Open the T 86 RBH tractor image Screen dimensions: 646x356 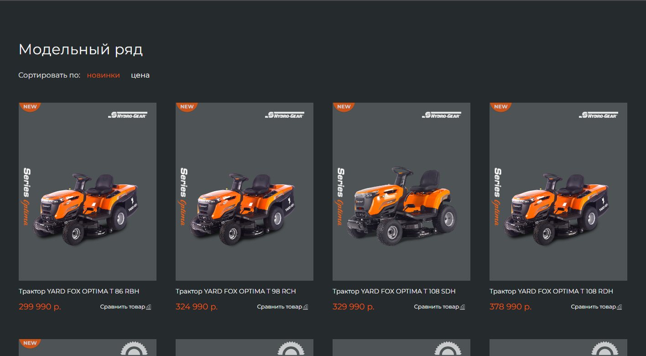[88, 192]
